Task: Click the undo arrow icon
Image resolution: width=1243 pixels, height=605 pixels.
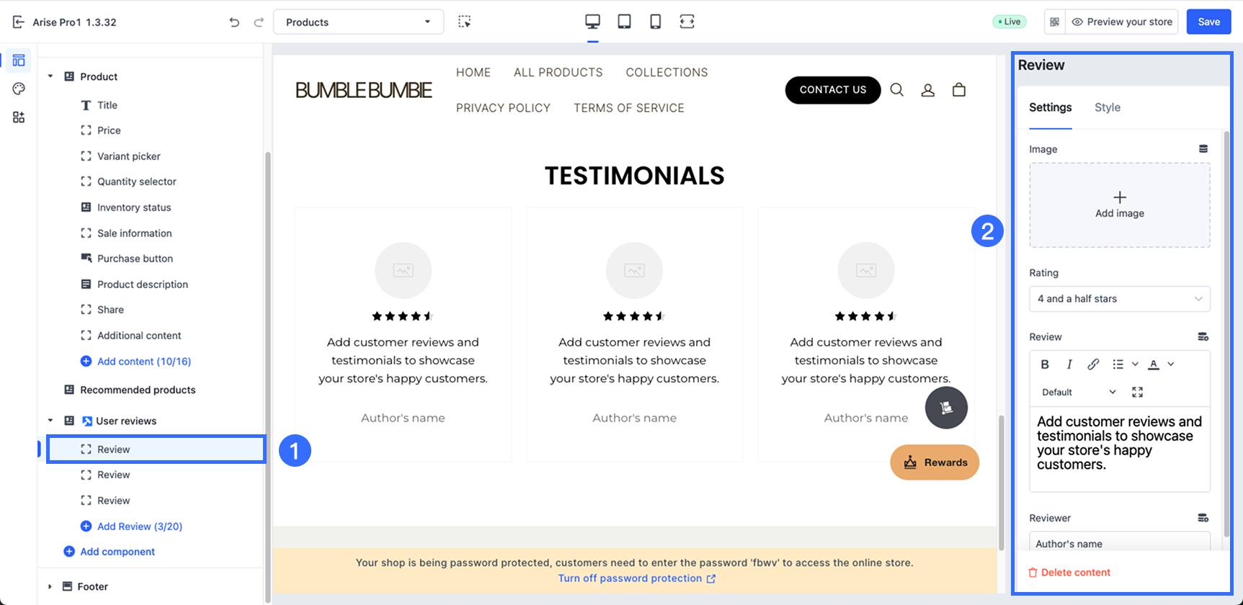Action: click(234, 22)
